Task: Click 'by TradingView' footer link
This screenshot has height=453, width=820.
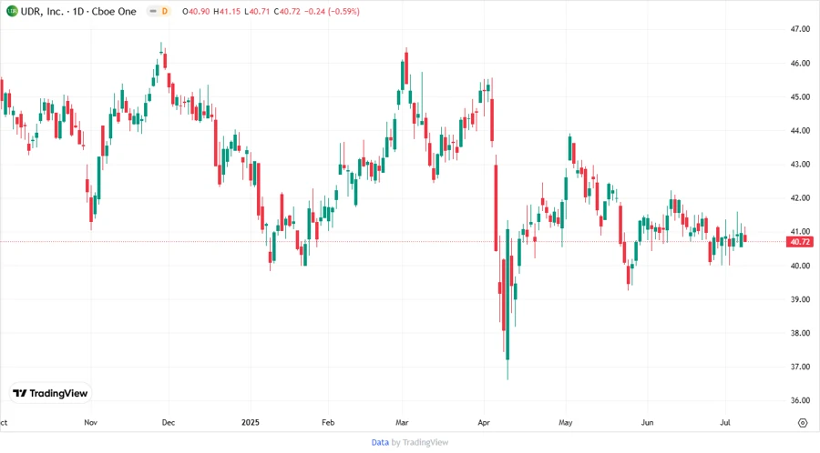Action: pos(420,442)
